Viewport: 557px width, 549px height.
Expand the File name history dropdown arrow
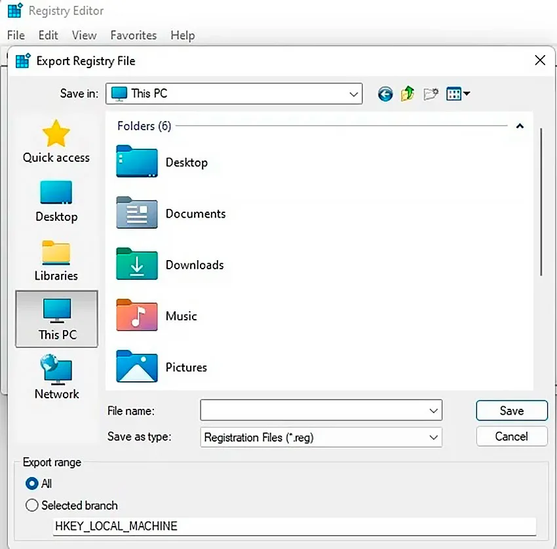click(433, 411)
